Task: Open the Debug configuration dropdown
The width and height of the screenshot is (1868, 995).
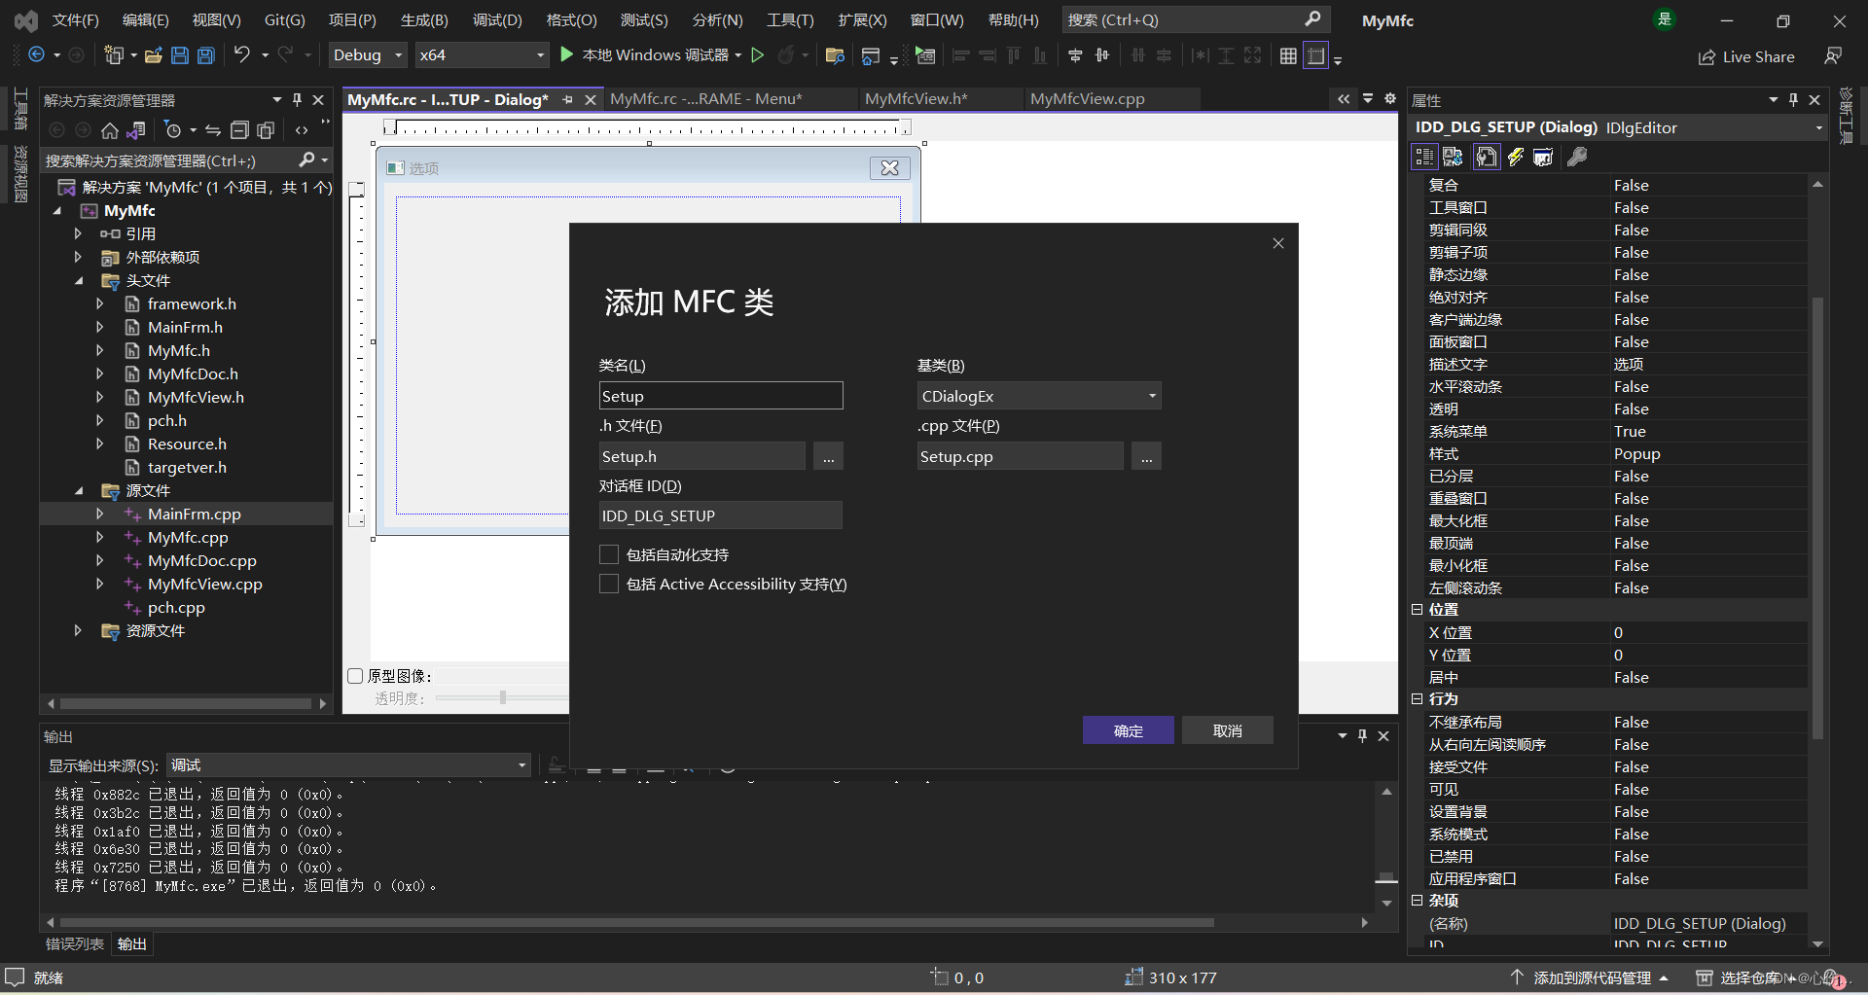Action: (368, 55)
